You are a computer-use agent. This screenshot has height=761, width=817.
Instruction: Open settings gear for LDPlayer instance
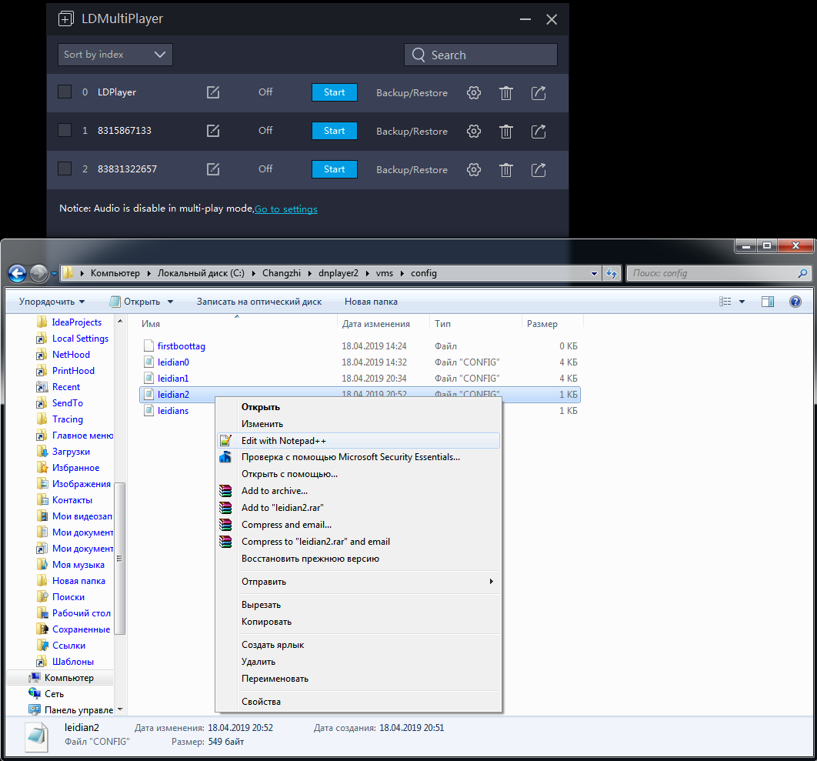474,93
